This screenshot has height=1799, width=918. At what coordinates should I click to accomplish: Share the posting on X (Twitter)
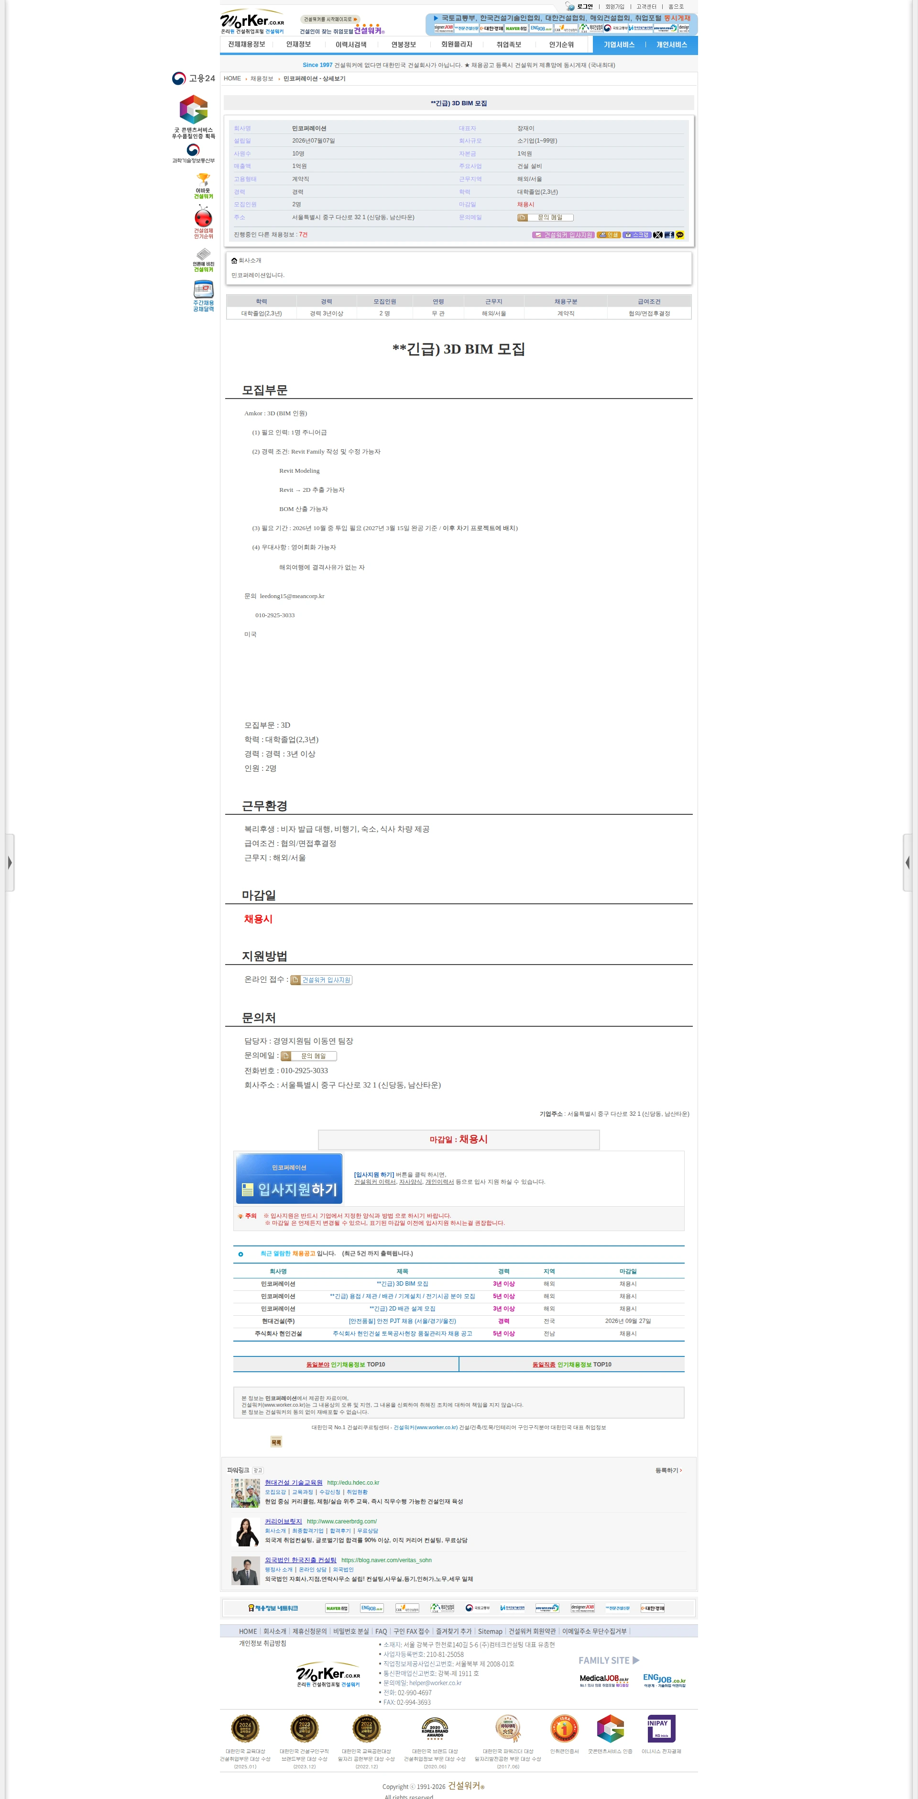tap(657, 234)
